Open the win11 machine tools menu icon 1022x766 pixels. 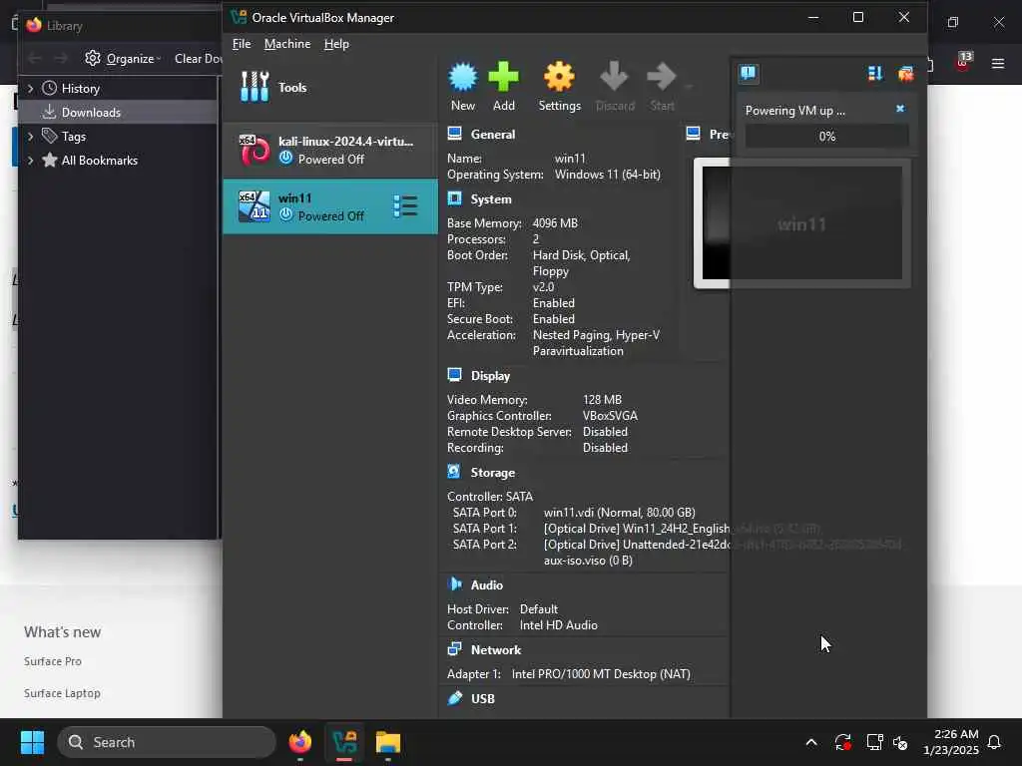point(405,205)
